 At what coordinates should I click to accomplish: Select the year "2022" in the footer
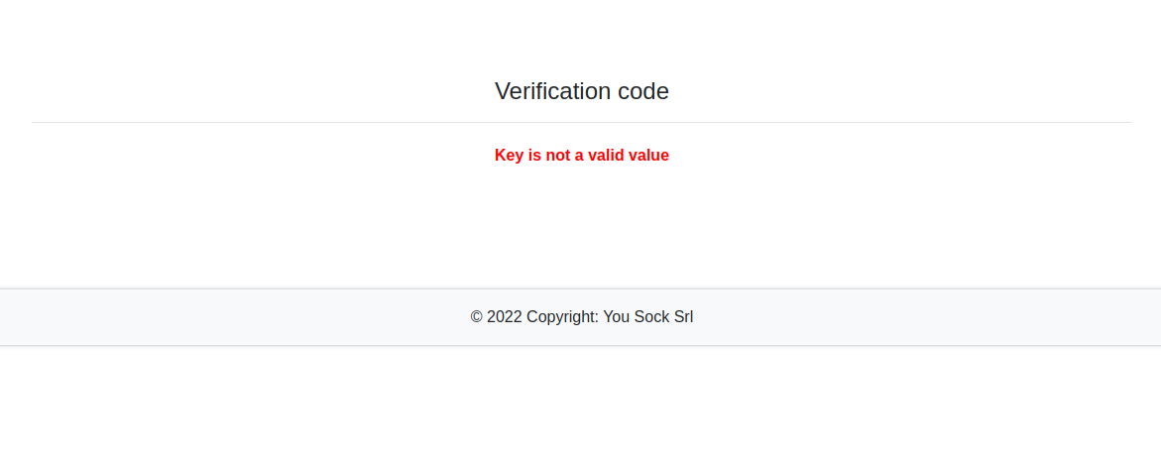coord(504,317)
